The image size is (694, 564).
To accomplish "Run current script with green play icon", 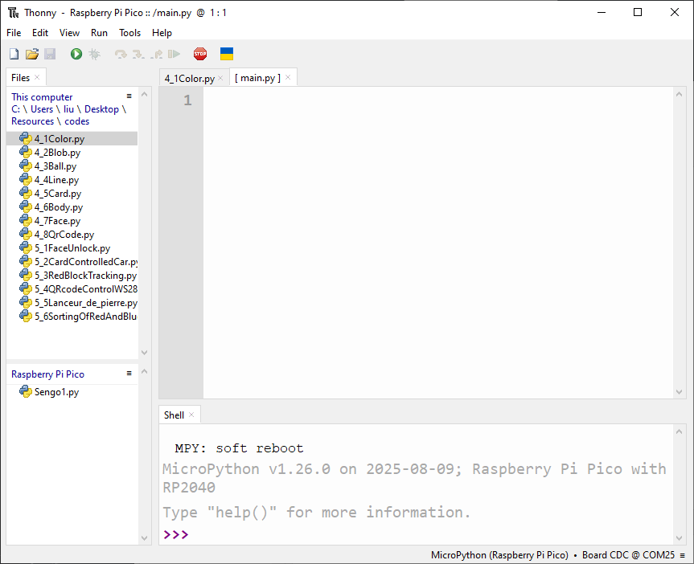I will pyautogui.click(x=76, y=54).
